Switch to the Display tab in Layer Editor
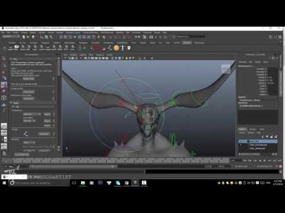The image size is (285, 213). click(243, 129)
